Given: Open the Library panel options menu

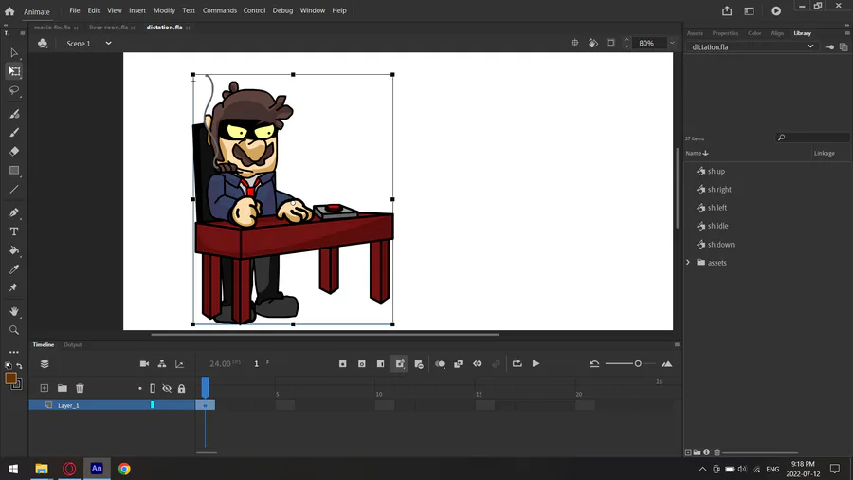Looking at the screenshot, I should pyautogui.click(x=847, y=33).
